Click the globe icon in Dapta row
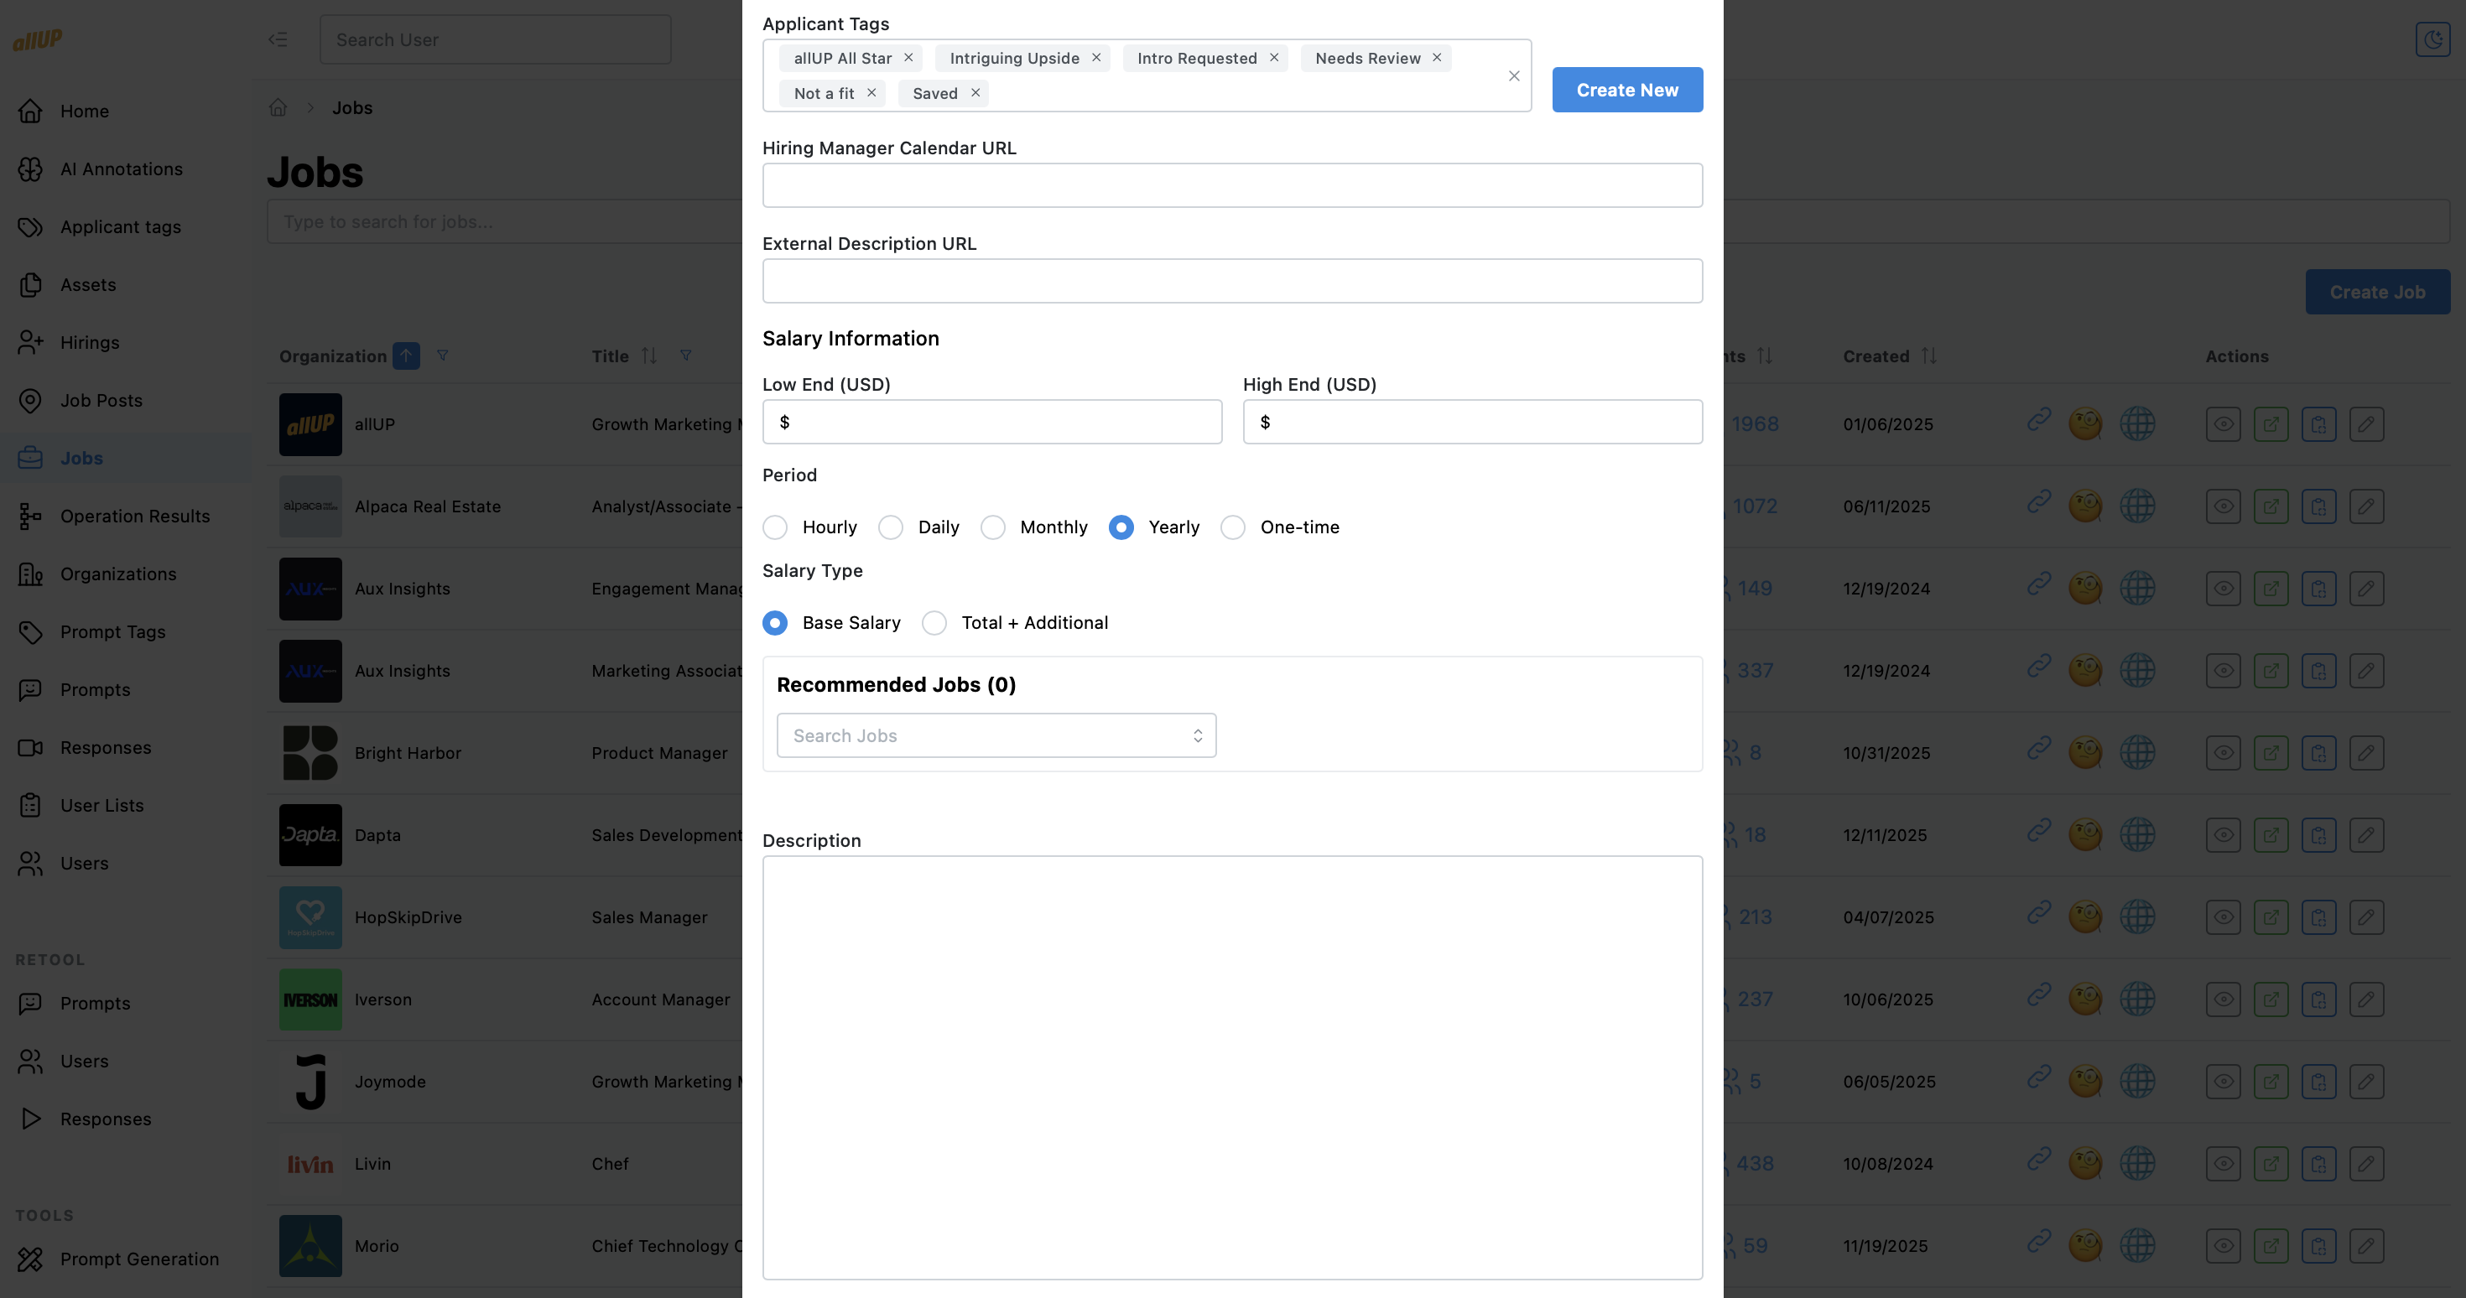 tap(2136, 834)
